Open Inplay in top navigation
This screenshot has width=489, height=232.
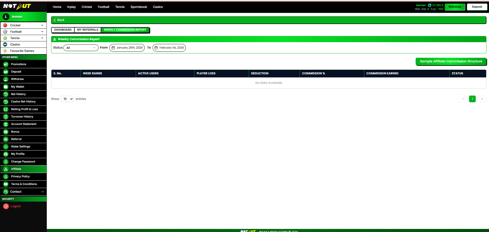72,7
